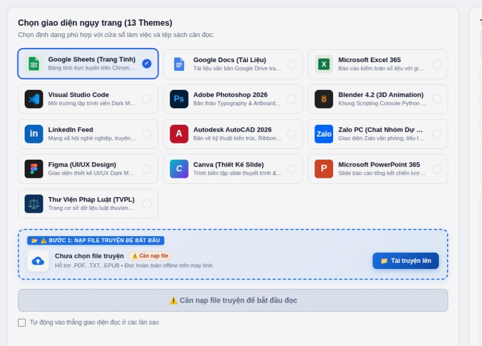Click the Google Docs blue document icon
482x346 pixels.
click(179, 64)
